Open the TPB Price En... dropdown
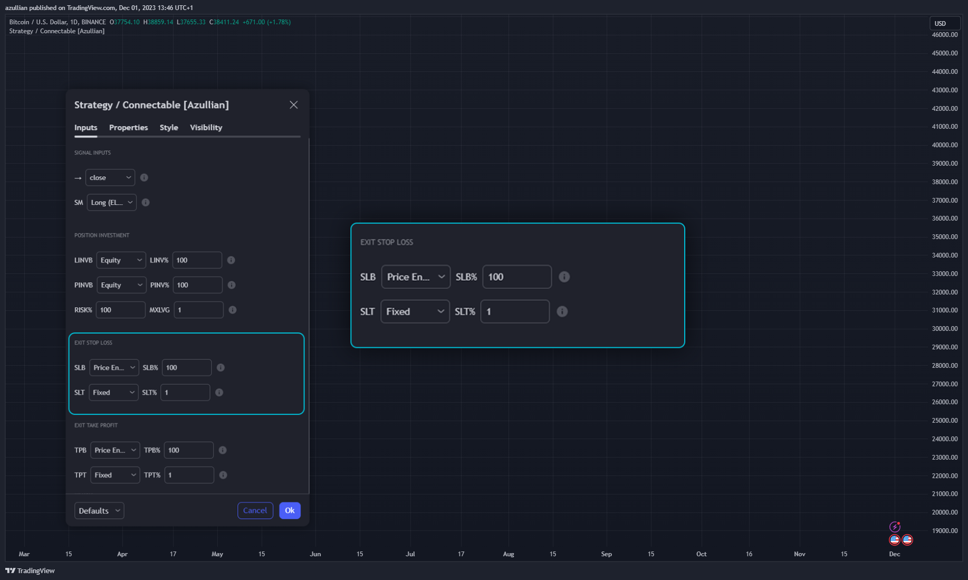This screenshot has width=968, height=580. [115, 450]
